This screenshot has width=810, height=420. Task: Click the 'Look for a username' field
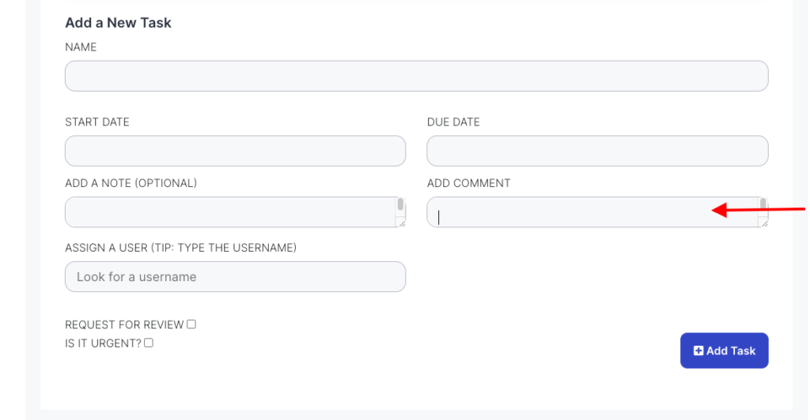(235, 277)
